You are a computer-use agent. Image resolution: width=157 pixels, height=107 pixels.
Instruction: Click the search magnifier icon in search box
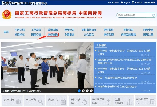[154, 15]
